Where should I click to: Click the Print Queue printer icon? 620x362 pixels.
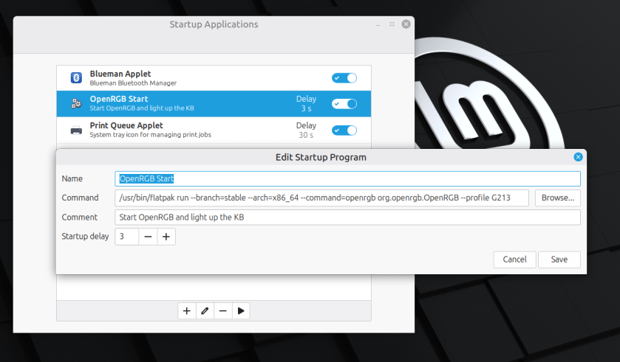75,130
